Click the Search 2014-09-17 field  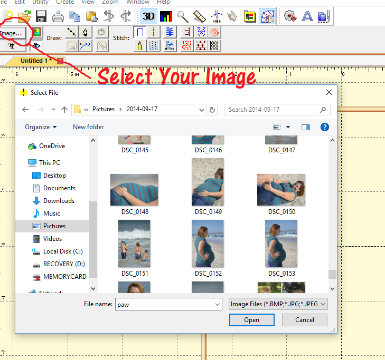pos(277,110)
